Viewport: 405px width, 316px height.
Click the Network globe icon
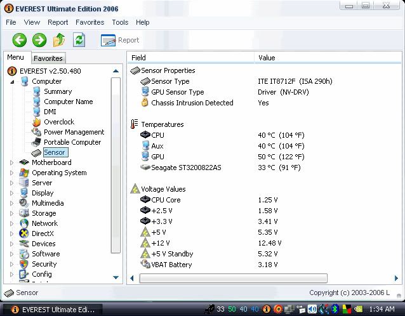pos(24,223)
